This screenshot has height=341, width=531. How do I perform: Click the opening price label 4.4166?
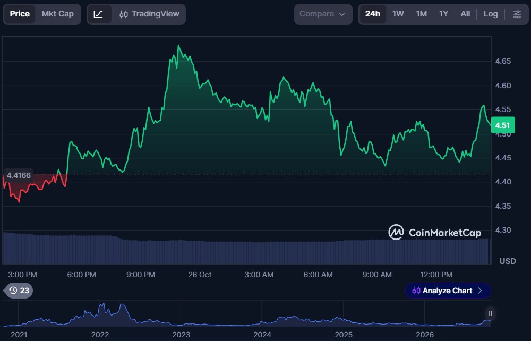19,175
